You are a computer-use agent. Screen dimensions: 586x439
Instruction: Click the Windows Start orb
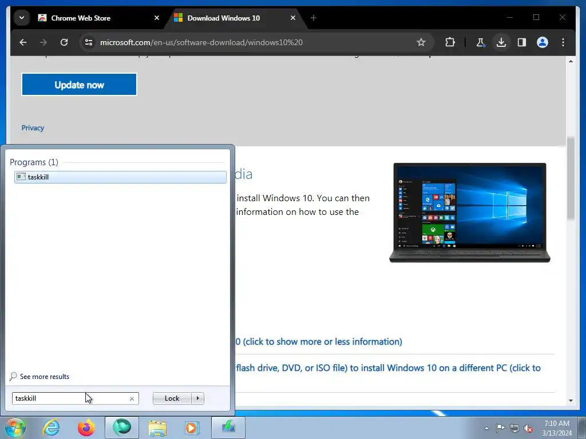(15, 428)
